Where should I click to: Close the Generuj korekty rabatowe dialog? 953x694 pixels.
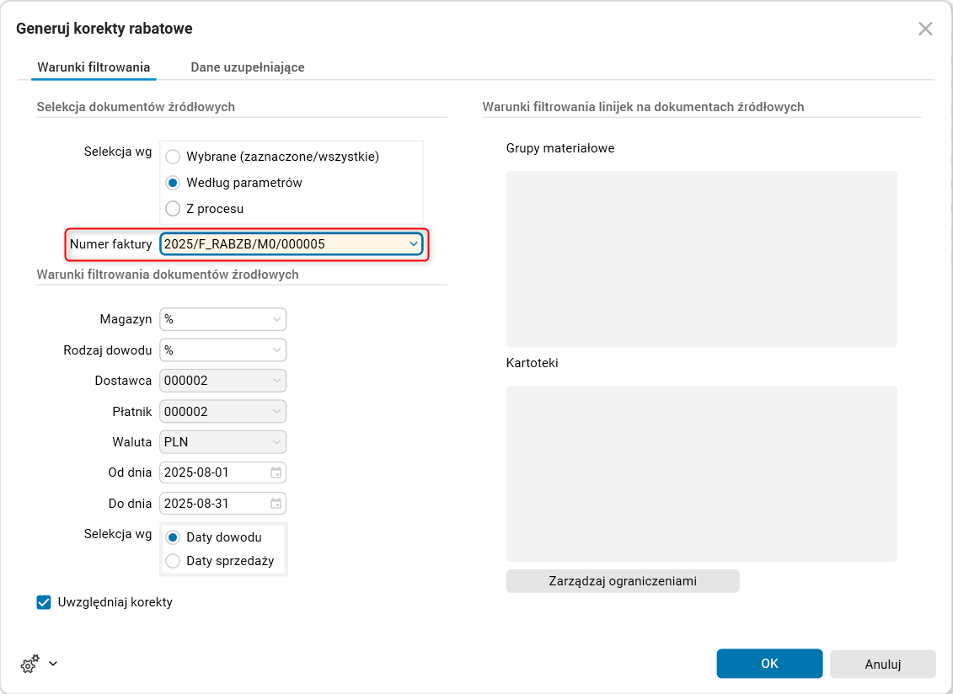click(925, 29)
